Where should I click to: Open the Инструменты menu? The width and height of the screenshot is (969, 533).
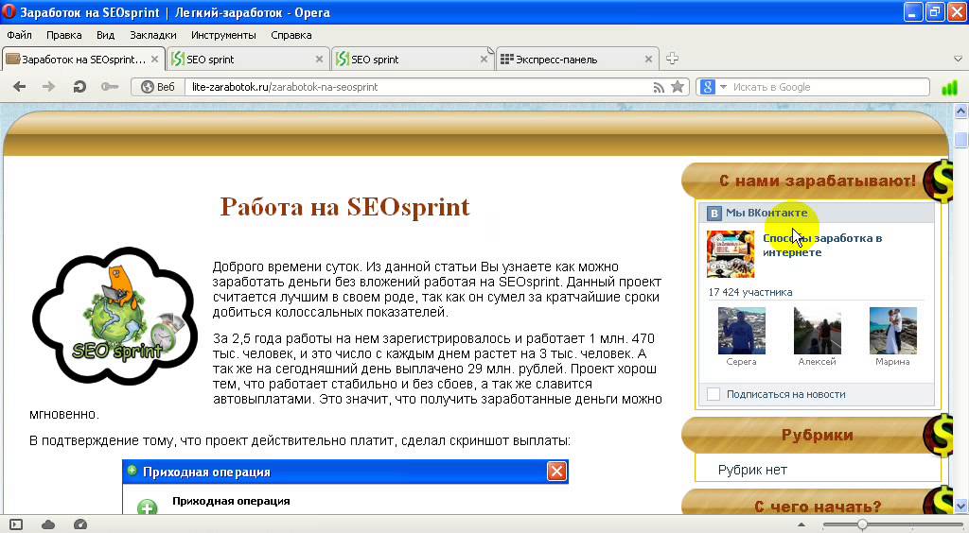click(x=223, y=35)
